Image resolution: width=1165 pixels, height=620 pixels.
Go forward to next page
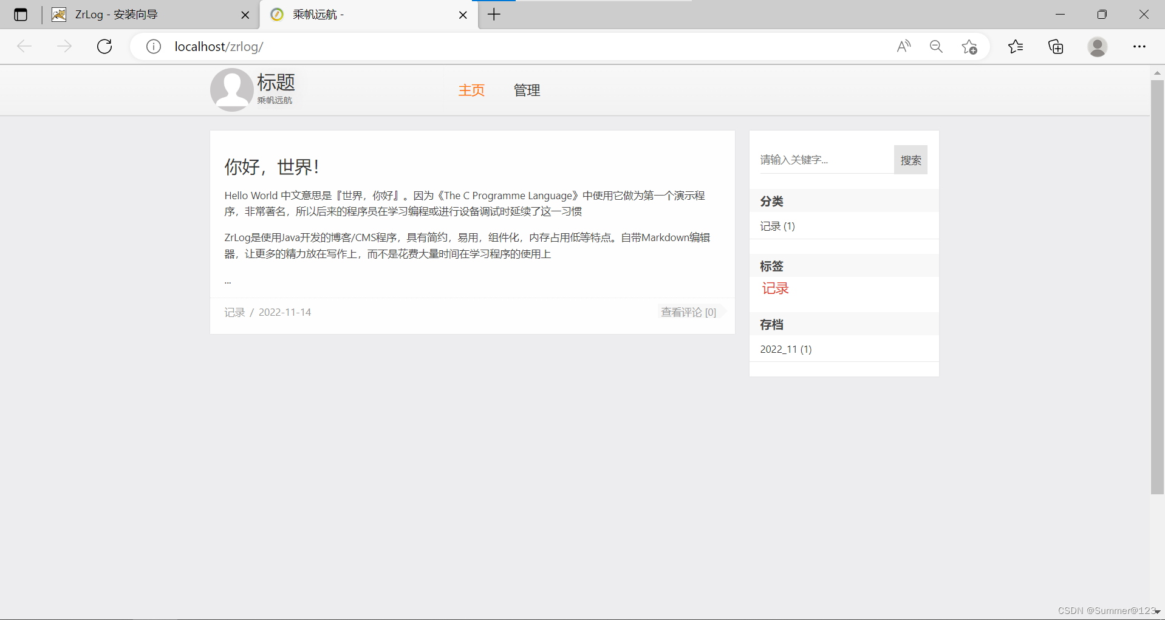click(64, 46)
